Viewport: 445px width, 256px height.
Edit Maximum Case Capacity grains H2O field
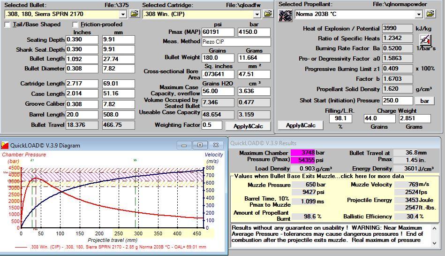(x=218, y=91)
